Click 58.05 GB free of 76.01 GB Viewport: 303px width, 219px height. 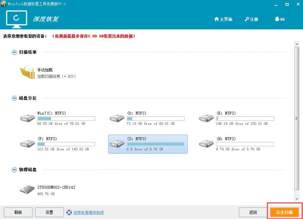point(61,124)
